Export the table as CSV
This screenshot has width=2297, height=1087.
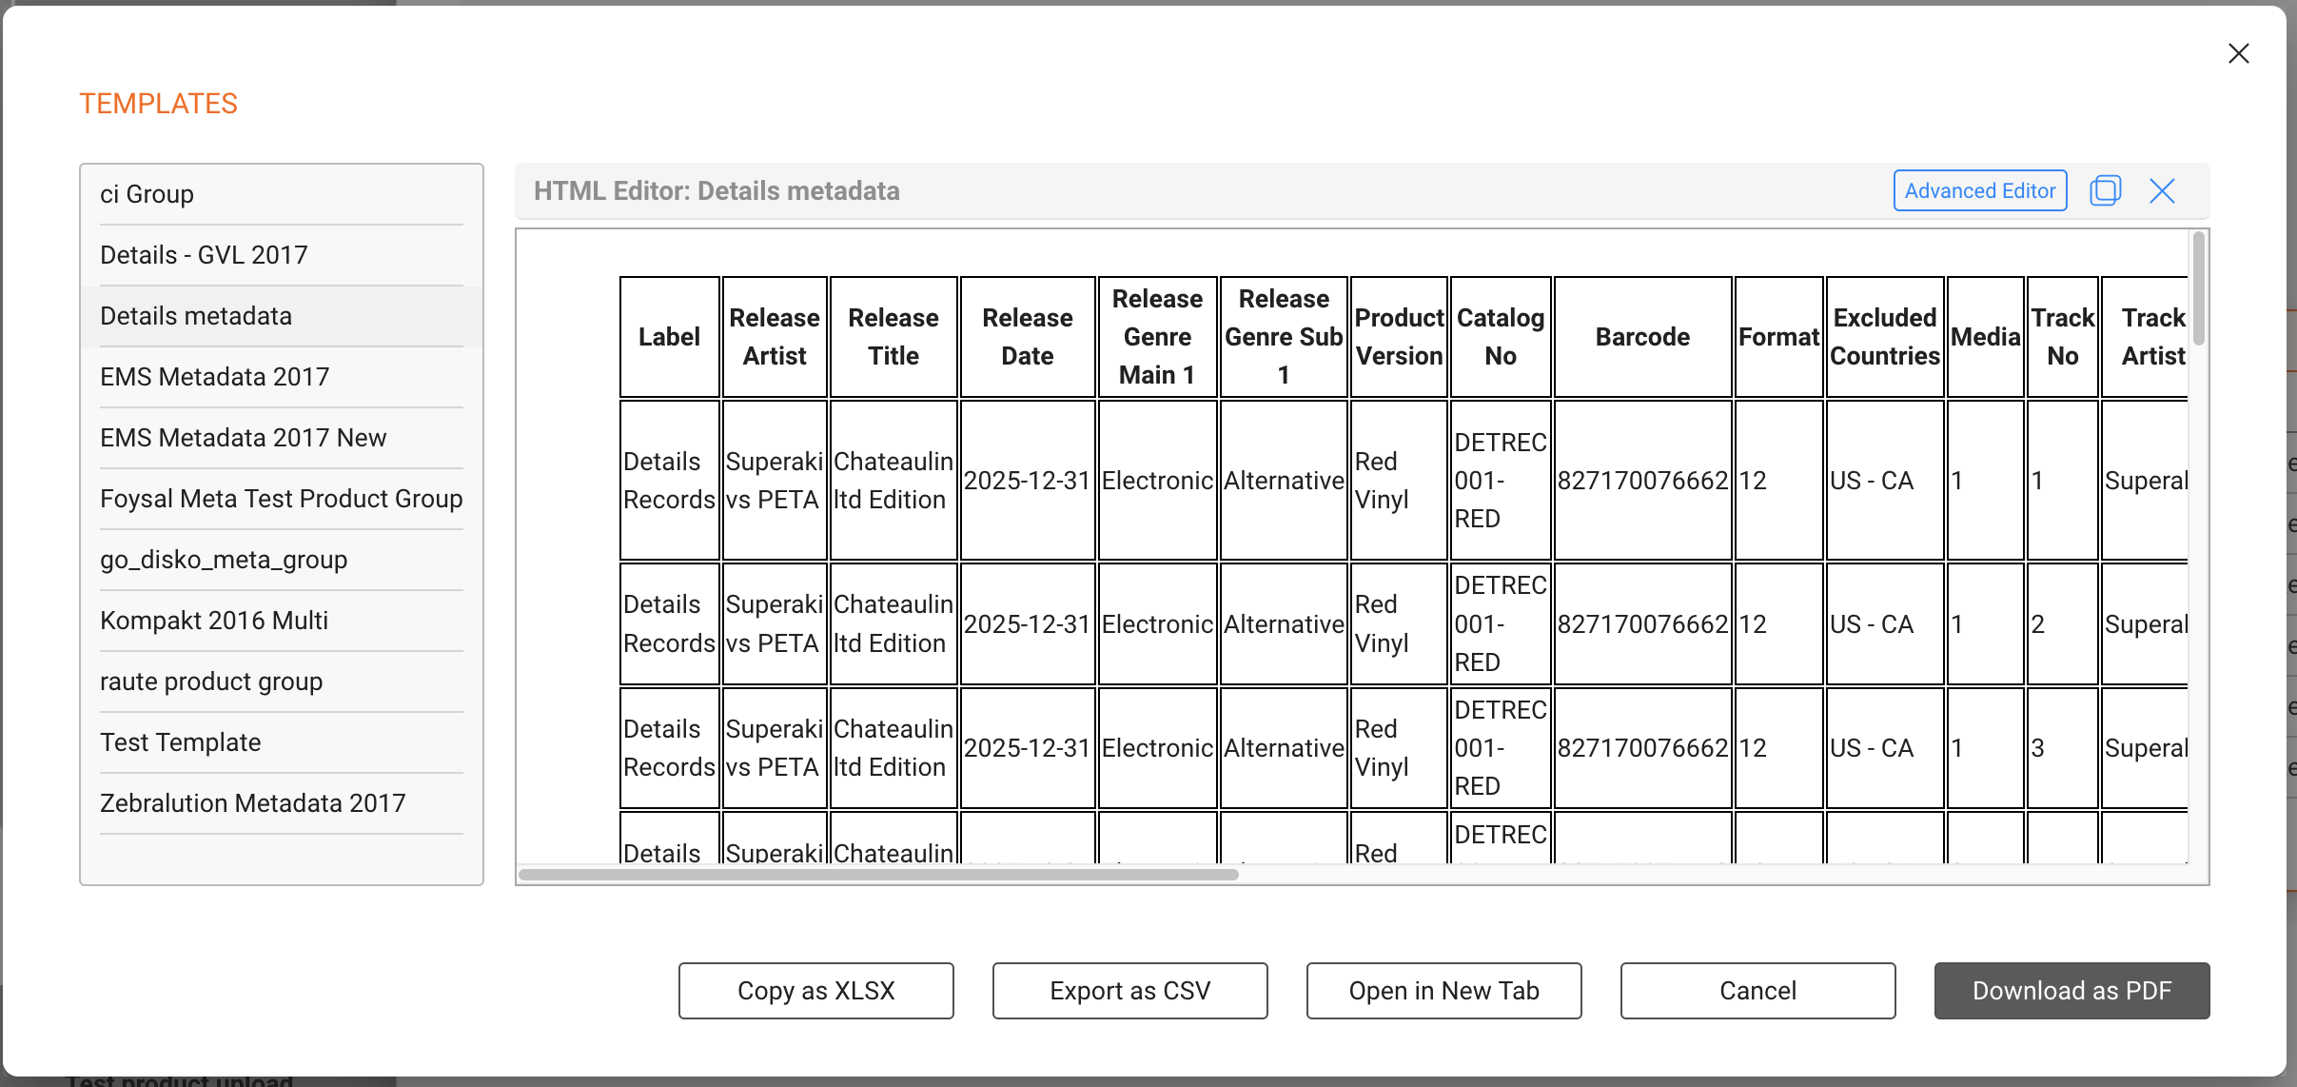pyautogui.click(x=1129, y=991)
